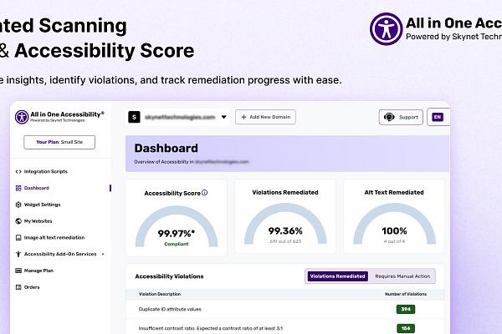The width and height of the screenshot is (502, 334).
Task: Click the 4 out of 4 text
Action: (394, 241)
